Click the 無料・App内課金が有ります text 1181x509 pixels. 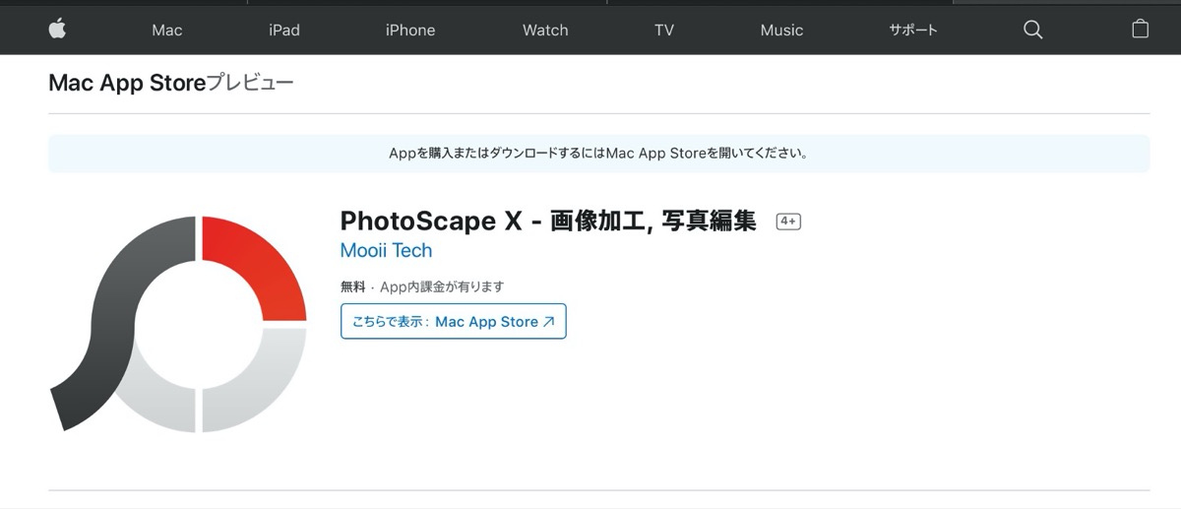(422, 286)
